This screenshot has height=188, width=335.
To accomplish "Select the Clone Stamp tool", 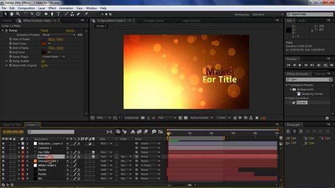I will pyautogui.click(x=72, y=14).
